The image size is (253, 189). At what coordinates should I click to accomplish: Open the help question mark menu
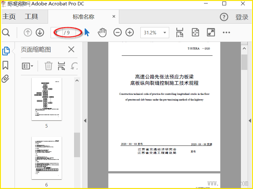click(x=224, y=17)
